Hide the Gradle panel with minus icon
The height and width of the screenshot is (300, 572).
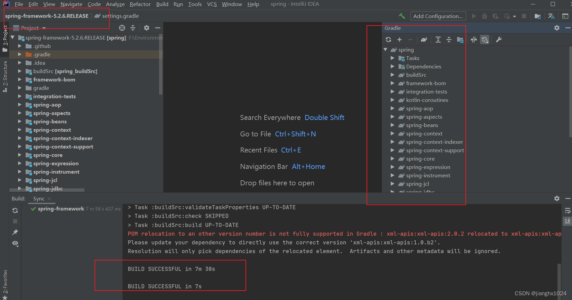click(x=568, y=28)
